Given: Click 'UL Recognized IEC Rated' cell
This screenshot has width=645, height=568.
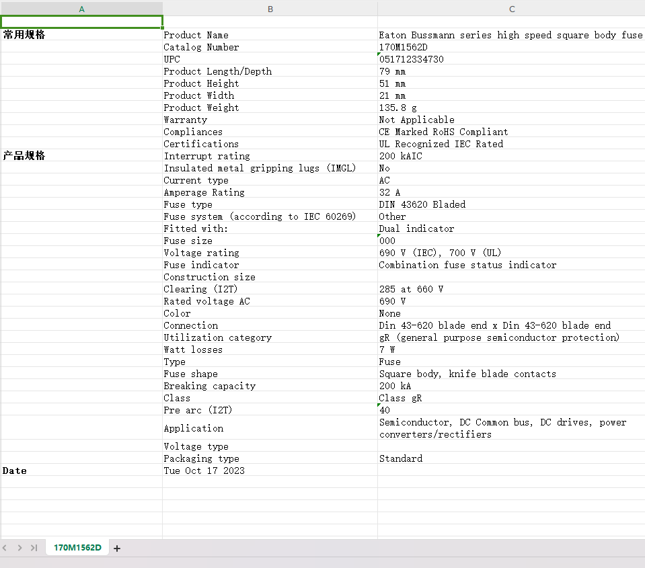Looking at the screenshot, I should tap(511, 143).
